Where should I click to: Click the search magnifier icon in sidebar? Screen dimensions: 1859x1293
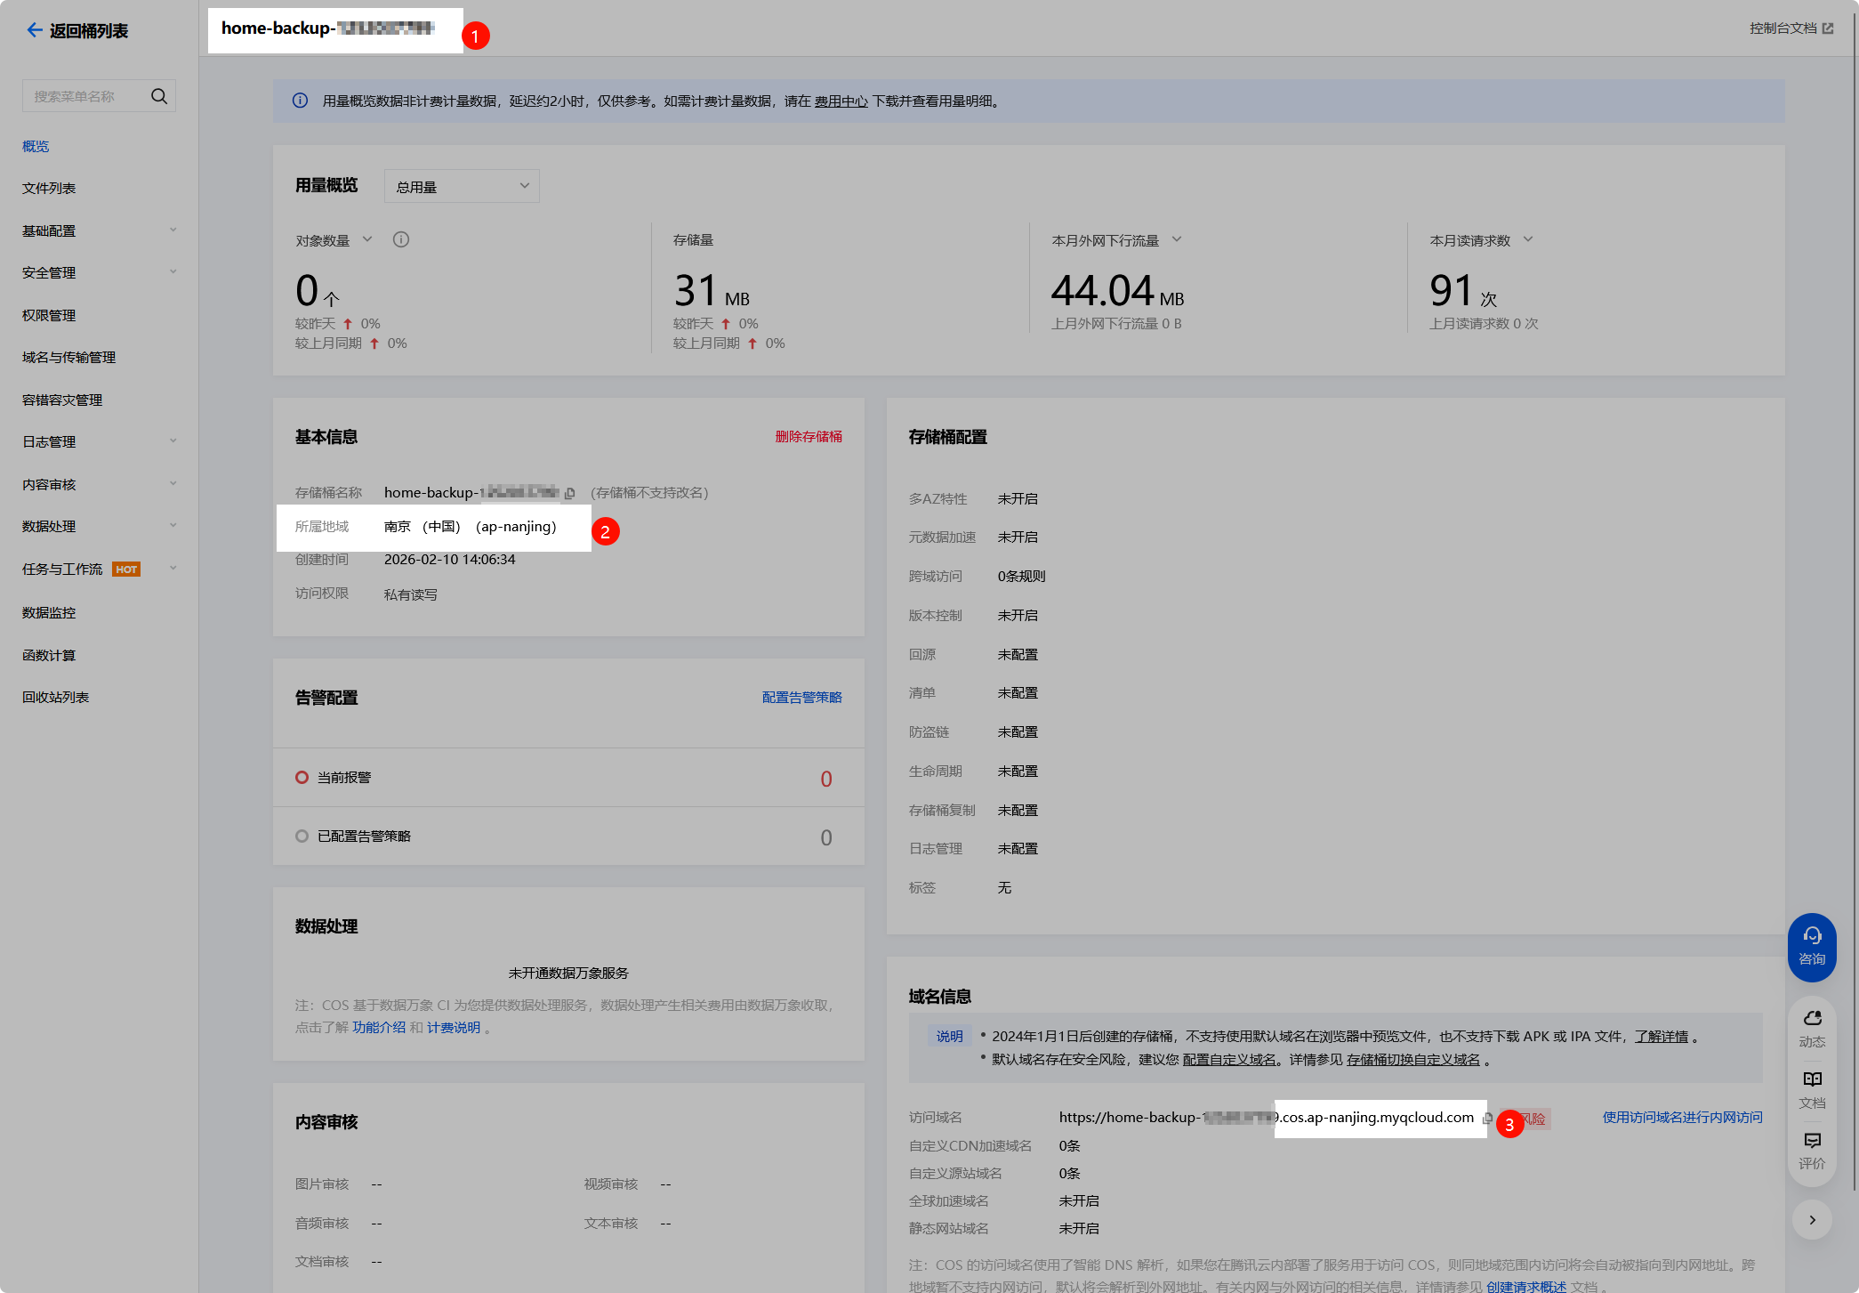[x=159, y=96]
